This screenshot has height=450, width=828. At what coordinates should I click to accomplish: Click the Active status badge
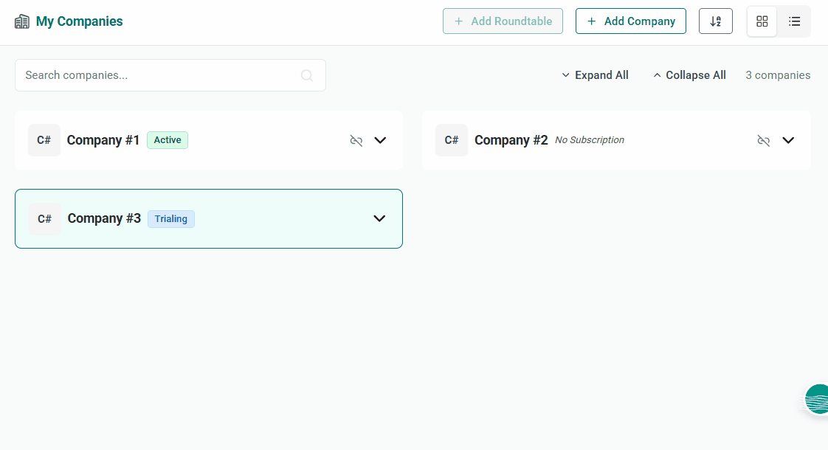[168, 140]
